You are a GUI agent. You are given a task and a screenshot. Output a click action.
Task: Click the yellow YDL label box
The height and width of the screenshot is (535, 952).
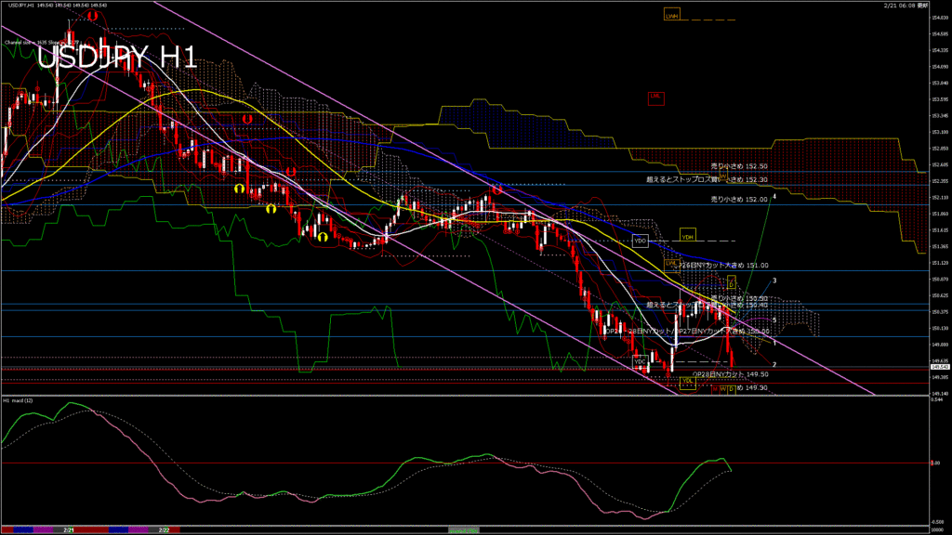click(688, 381)
